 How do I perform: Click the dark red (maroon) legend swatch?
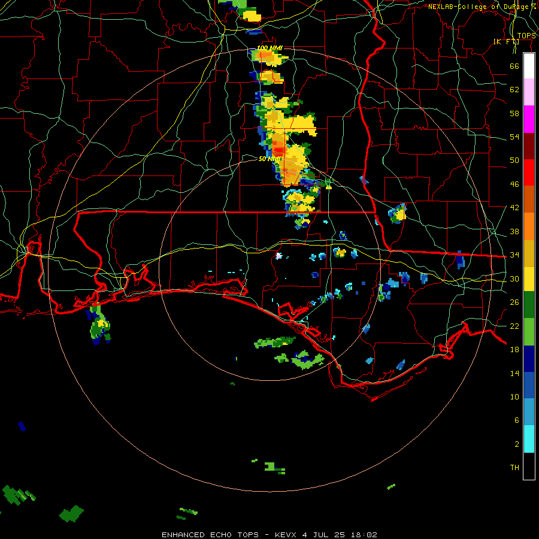click(529, 146)
